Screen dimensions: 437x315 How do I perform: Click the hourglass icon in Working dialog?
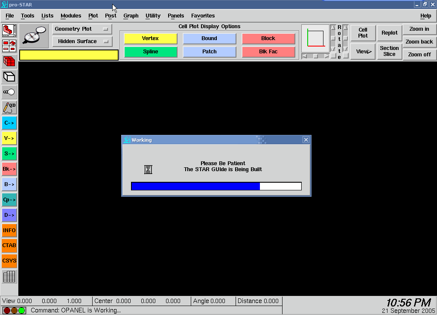[x=148, y=169]
